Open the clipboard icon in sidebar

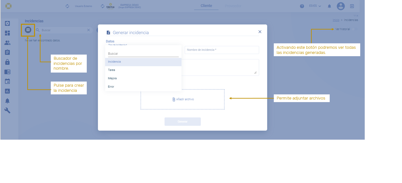click(7, 52)
